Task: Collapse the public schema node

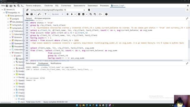Action: click(12, 56)
